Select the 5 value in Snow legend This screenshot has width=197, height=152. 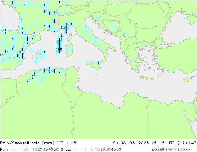(92, 150)
